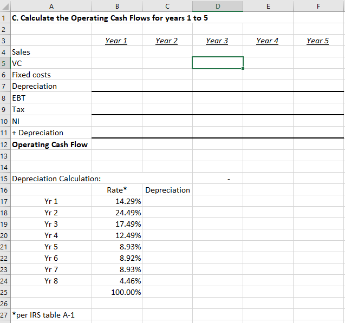
Task: Click the Select All corner triangle
Action: 5,6
